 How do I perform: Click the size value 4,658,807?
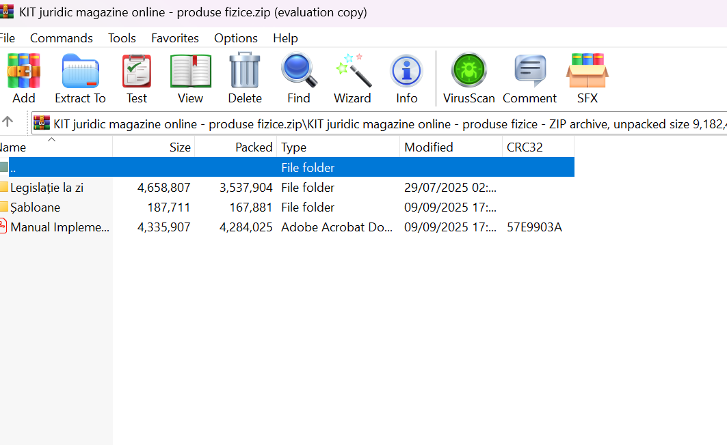163,187
